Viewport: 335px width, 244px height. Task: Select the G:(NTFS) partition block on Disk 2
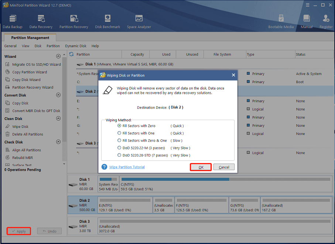(245, 205)
